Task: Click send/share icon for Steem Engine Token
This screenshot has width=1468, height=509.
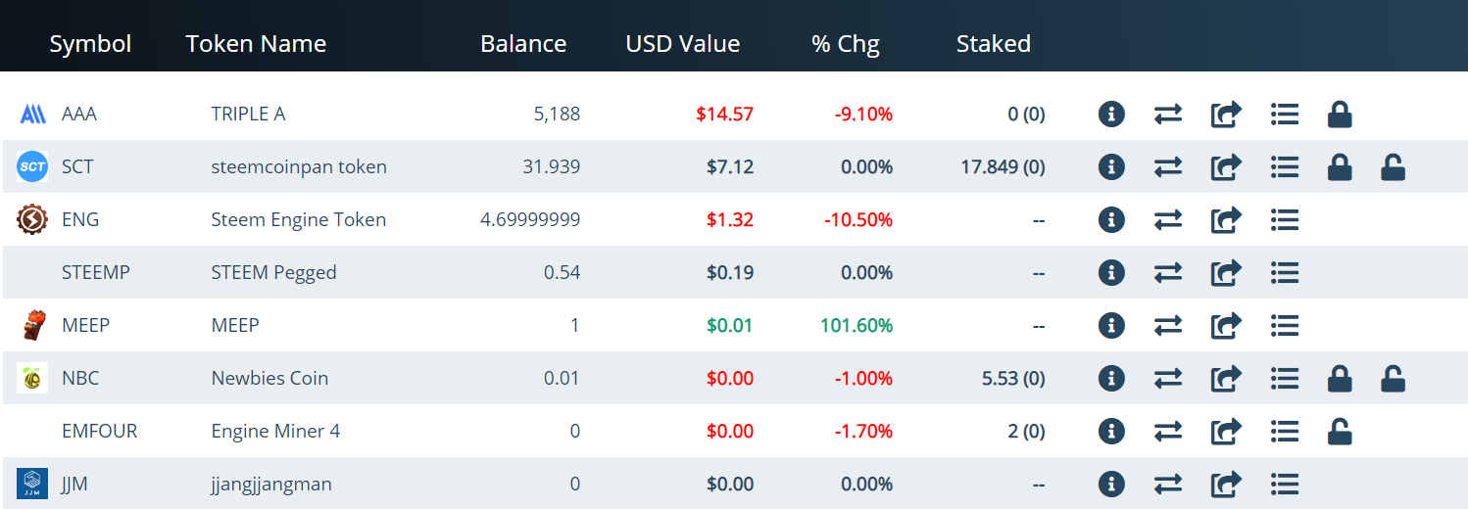Action: (1226, 220)
